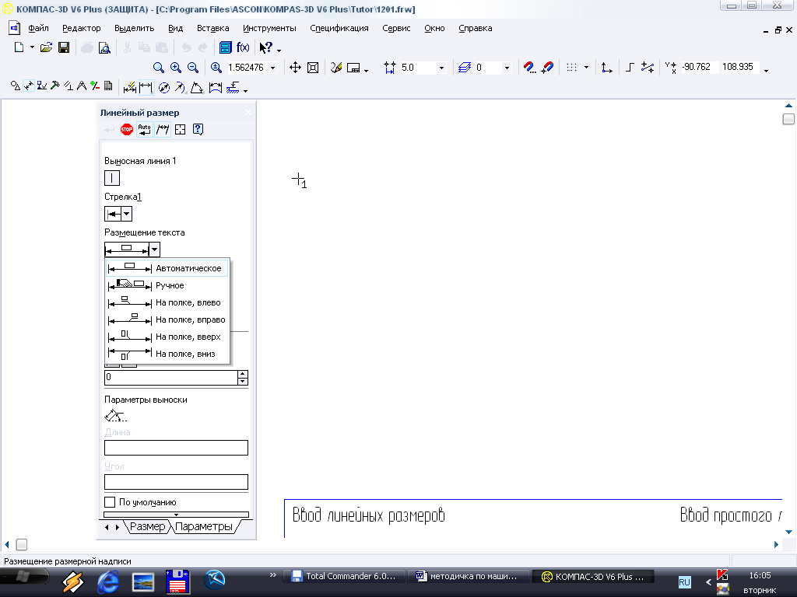The height and width of the screenshot is (597, 797).
Task: Toggle extension line 1 display
Action: [x=112, y=178]
